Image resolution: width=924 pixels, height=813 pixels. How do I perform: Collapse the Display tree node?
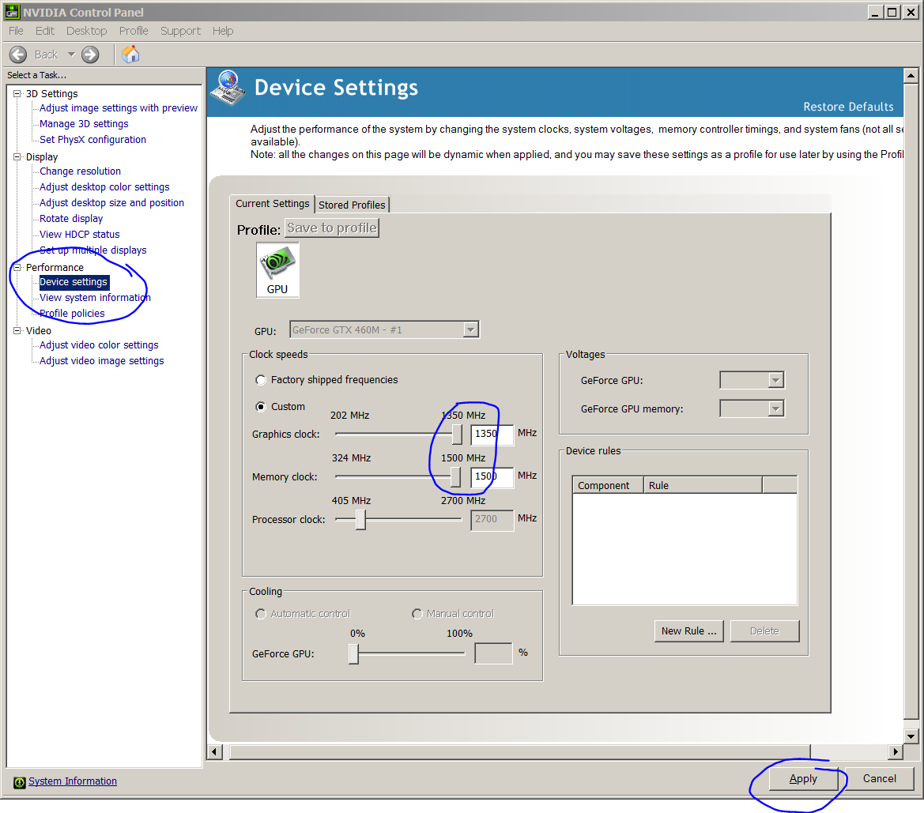tap(17, 156)
